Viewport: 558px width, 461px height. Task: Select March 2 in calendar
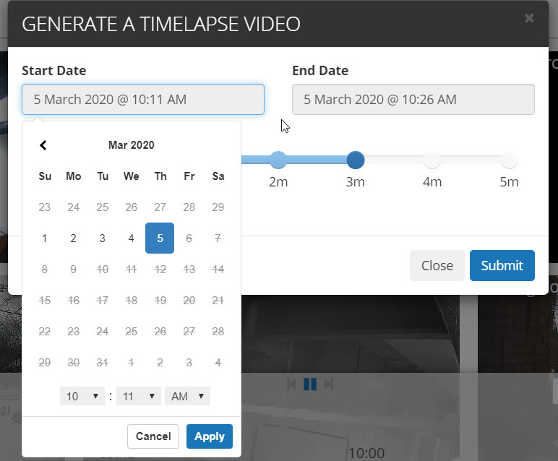point(73,238)
